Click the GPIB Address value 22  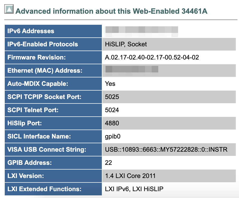pyautogui.click(x=108, y=163)
